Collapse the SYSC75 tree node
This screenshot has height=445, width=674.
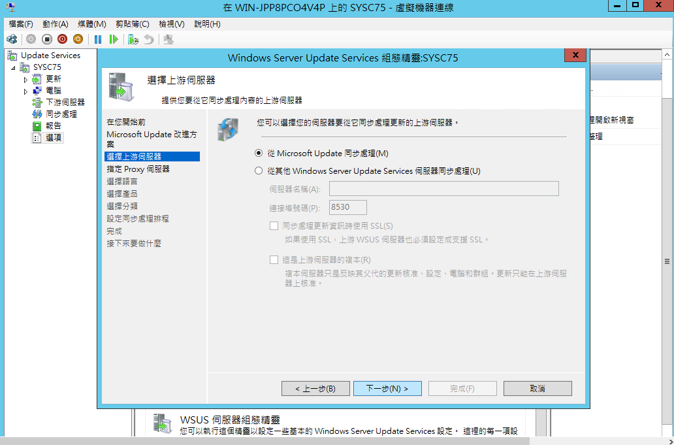(13, 68)
